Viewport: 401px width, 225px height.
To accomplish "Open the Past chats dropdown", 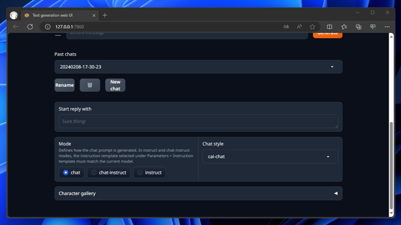I will pos(199,67).
